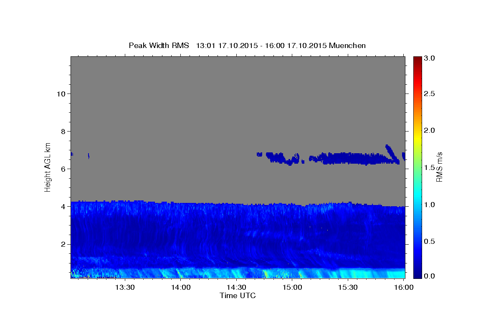Click the long cloud layer near 6.5 km

tap(355, 158)
